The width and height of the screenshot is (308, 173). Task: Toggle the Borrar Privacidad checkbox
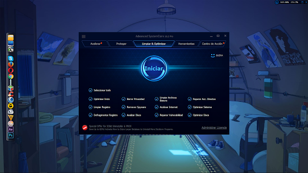pos(124,99)
